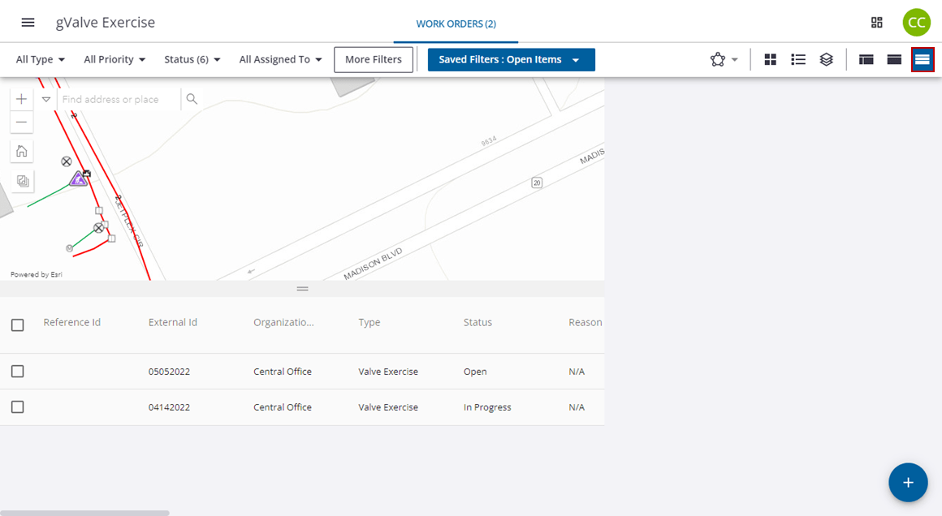Check the checkbox for work order 05052022
The image size is (942, 516).
tap(18, 371)
